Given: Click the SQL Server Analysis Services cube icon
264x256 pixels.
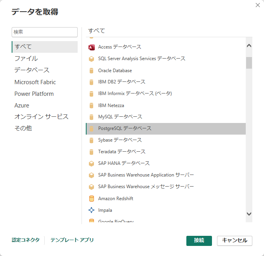Looking at the screenshot, I should pos(91,59).
